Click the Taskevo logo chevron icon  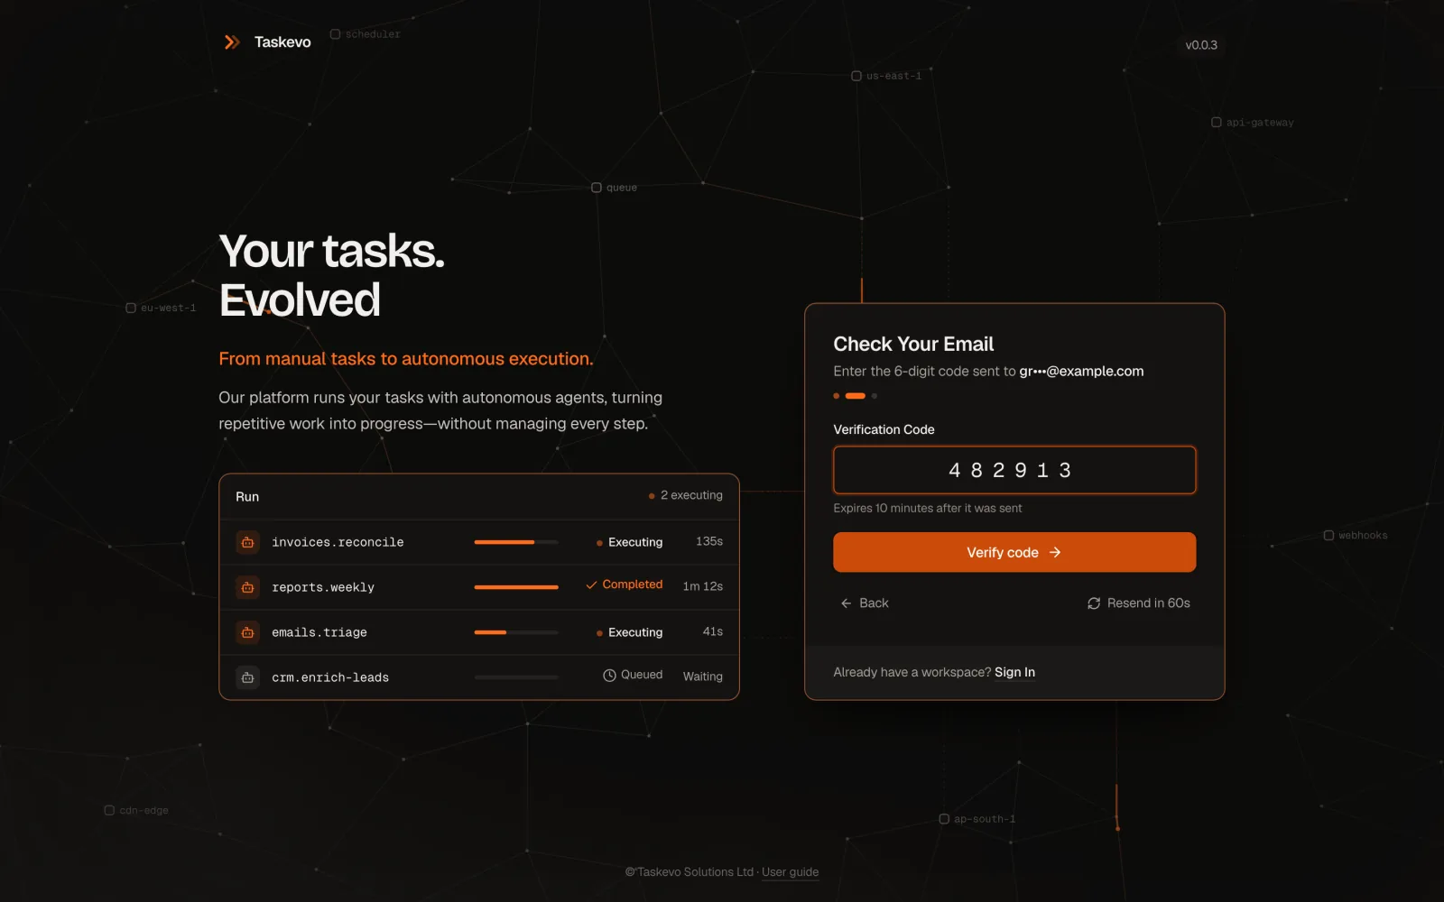point(232,42)
